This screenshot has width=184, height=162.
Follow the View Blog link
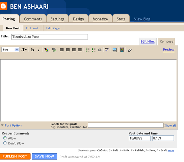tap(142, 19)
